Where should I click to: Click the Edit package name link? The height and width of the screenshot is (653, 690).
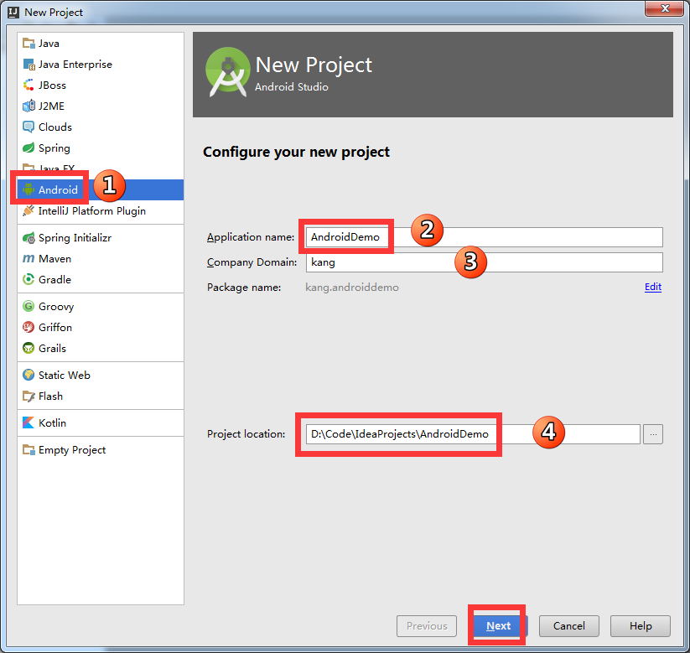(653, 287)
